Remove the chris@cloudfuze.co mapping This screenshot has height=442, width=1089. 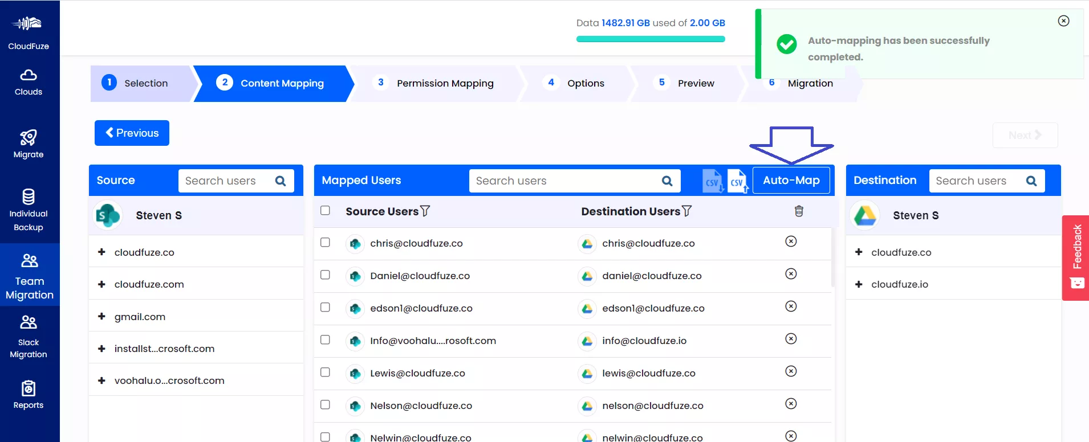791,242
